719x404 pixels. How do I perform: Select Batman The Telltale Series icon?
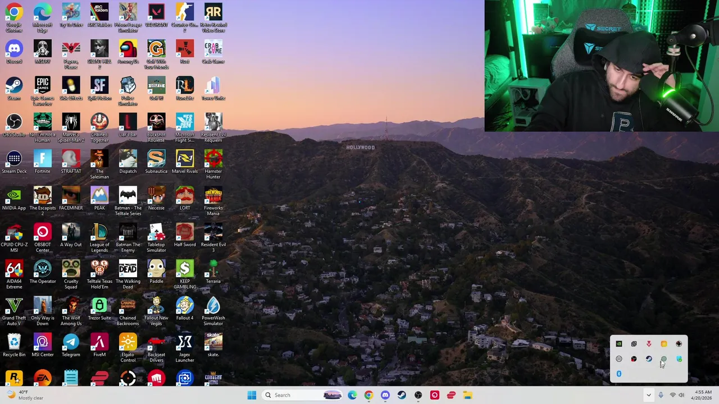click(x=128, y=201)
